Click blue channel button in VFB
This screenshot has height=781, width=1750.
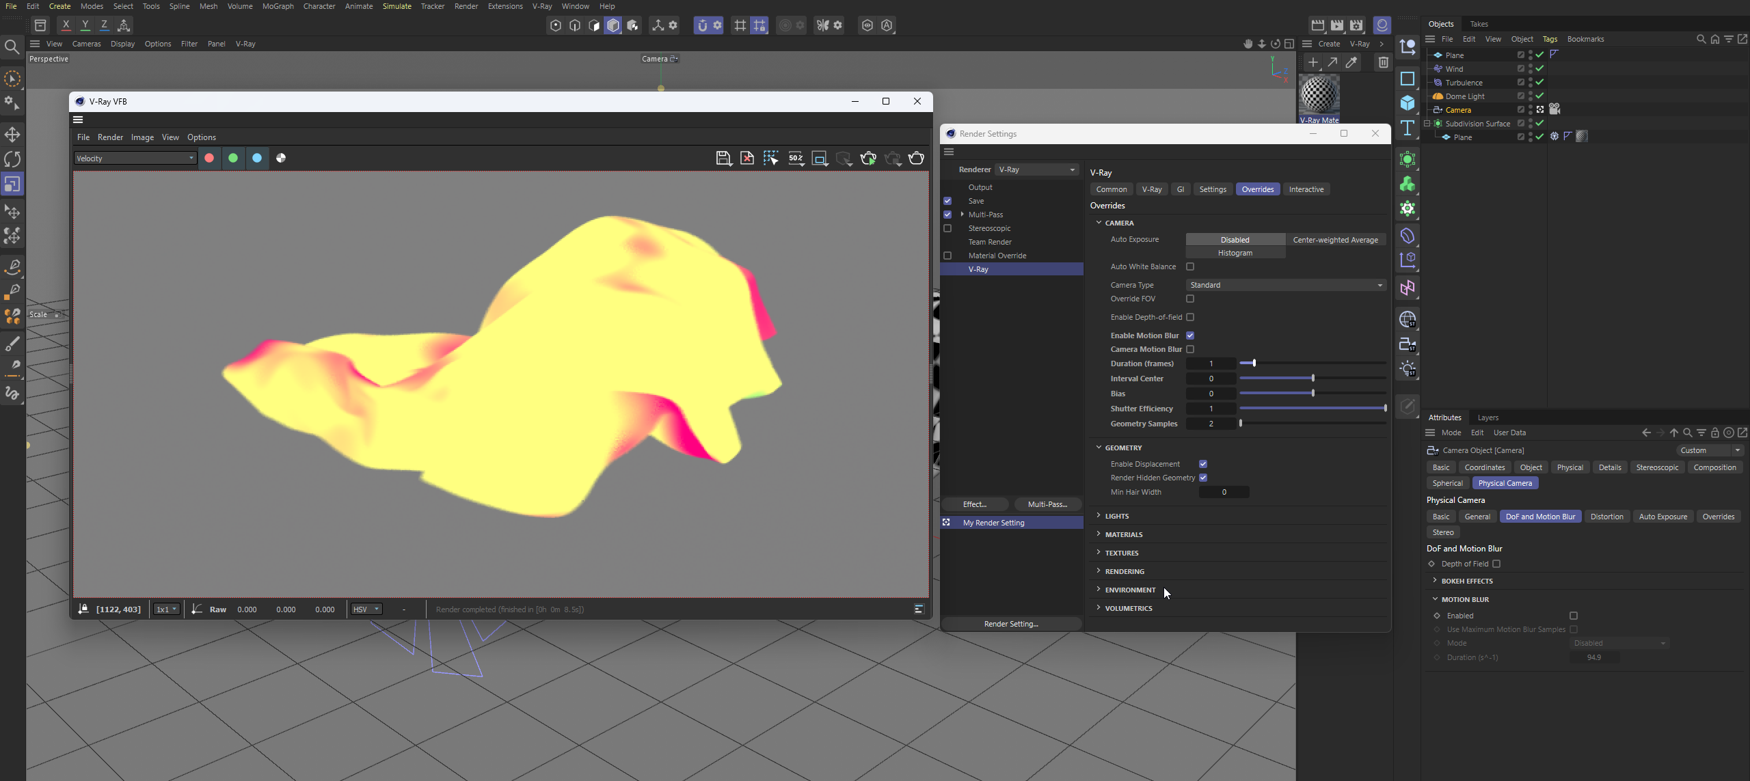pos(257,158)
